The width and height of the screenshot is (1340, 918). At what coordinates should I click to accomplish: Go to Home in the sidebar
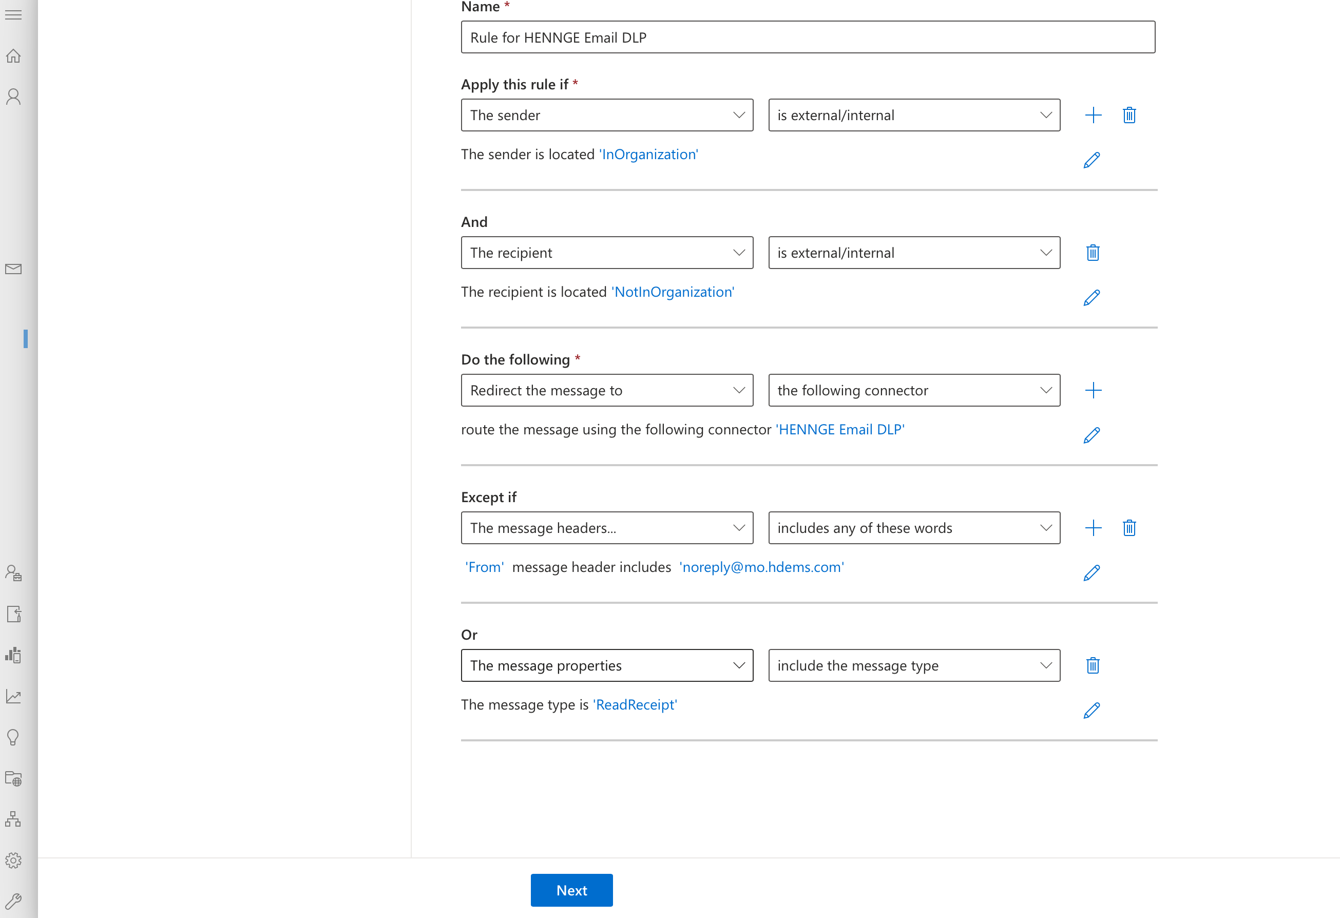click(x=13, y=56)
